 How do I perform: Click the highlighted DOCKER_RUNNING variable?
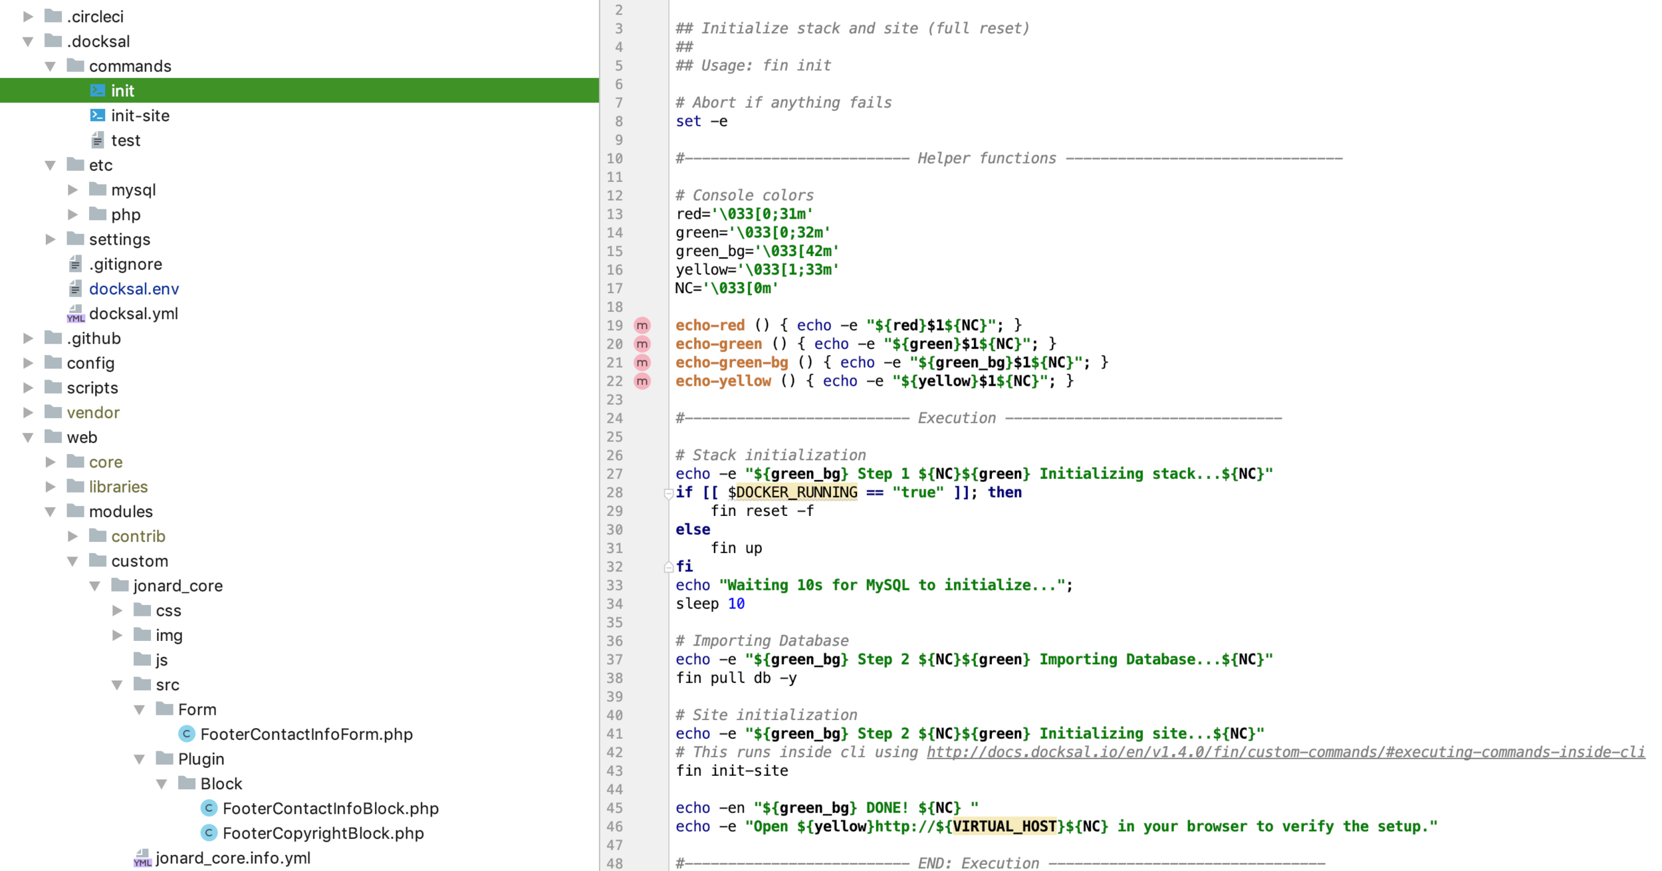pyautogui.click(x=796, y=493)
